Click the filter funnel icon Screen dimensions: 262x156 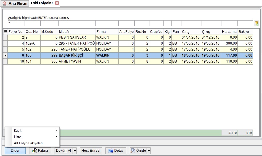click(x=256, y=23)
